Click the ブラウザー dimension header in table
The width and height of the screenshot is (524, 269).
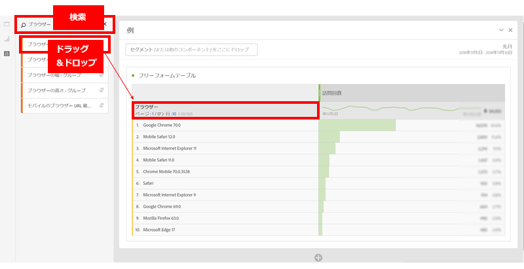point(225,110)
